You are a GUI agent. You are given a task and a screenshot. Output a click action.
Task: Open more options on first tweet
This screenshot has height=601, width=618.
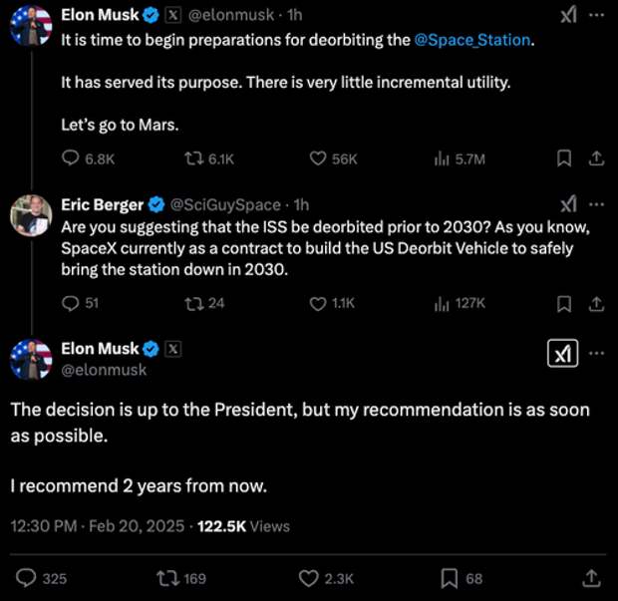pos(596,16)
